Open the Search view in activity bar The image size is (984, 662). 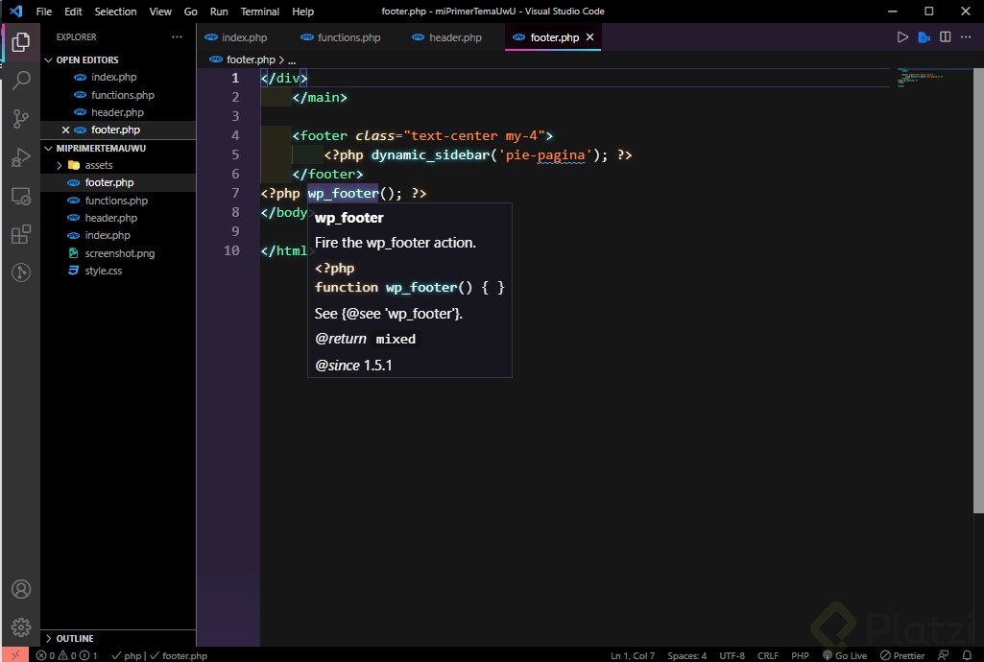[x=20, y=81]
